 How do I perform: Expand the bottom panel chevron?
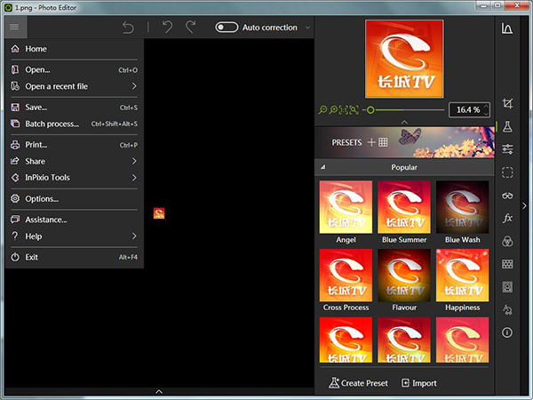click(x=159, y=391)
